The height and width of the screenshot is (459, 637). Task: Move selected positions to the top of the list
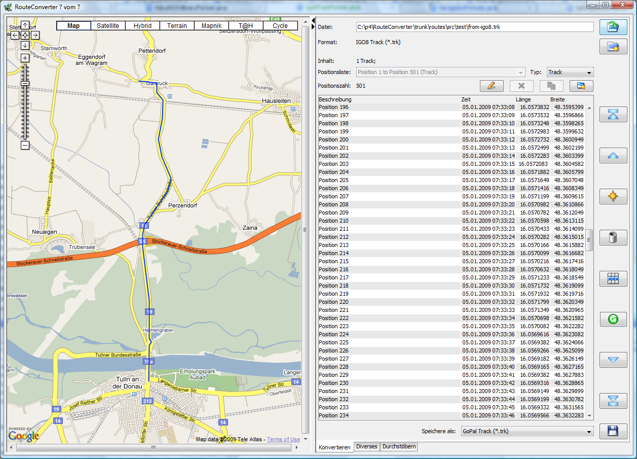click(613, 115)
